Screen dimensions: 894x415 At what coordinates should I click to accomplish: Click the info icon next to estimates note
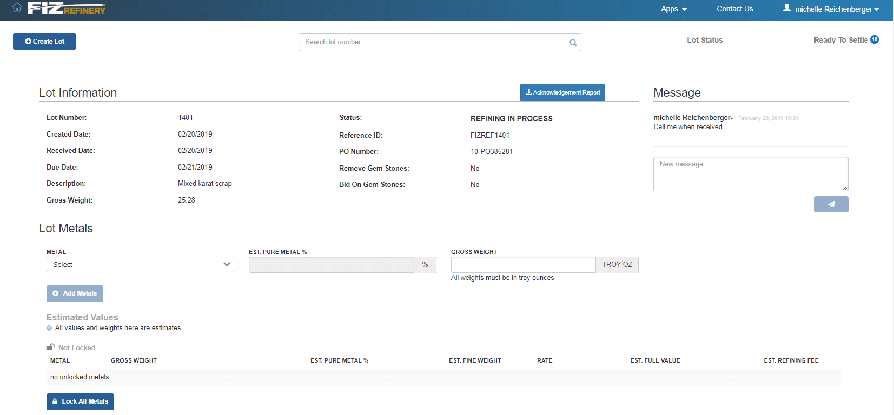click(49, 328)
